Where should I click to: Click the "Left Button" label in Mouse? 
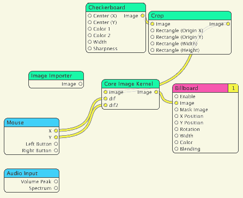tap(39, 144)
